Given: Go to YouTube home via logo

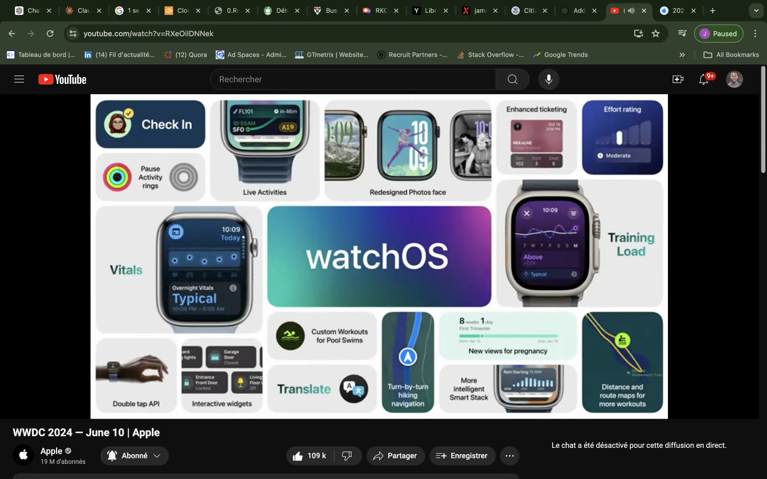Looking at the screenshot, I should pos(62,79).
